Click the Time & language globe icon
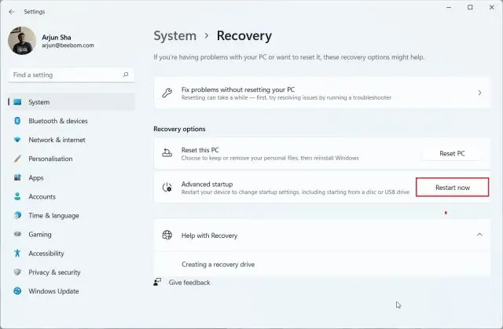Viewport: 503px width, 329px height. 17,215
